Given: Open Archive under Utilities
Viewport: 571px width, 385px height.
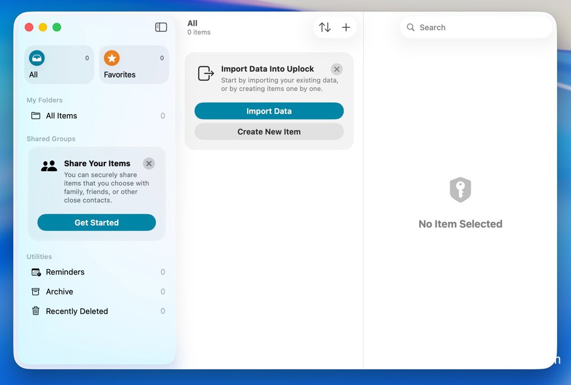Looking at the screenshot, I should coord(98,292).
